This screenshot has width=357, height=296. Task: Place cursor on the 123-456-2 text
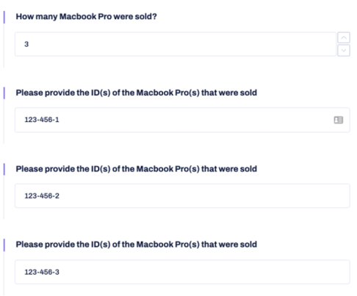pos(42,196)
